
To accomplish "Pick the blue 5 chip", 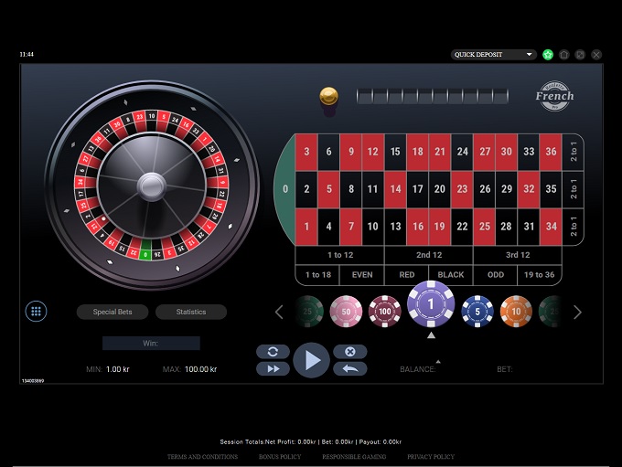I will [x=477, y=312].
